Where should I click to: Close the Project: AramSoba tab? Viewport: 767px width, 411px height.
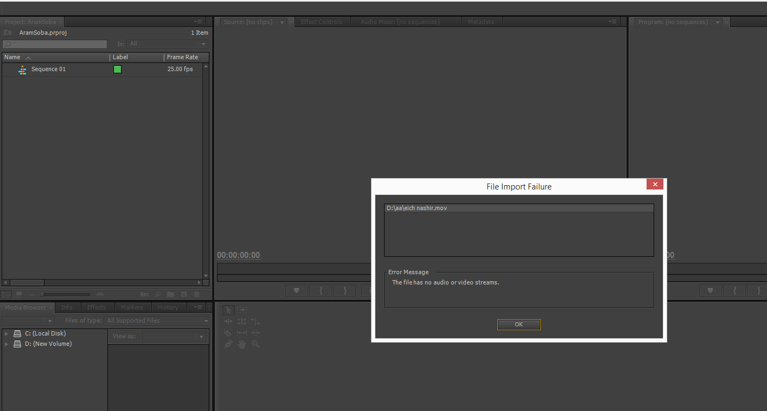pyautogui.click(x=61, y=22)
